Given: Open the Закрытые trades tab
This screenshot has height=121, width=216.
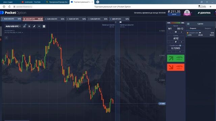Looking at the screenshot, I should (x=208, y=28).
